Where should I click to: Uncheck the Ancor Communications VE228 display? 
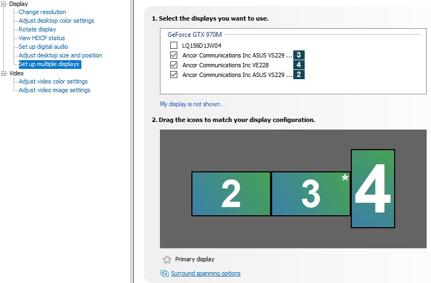pos(173,65)
